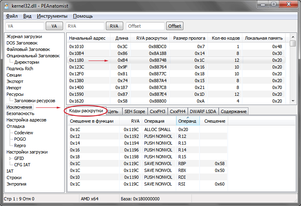Viewport: 301px width, 206px height.
Task: Sort by the Операнд column header
Action: pyautogui.click(x=187, y=121)
